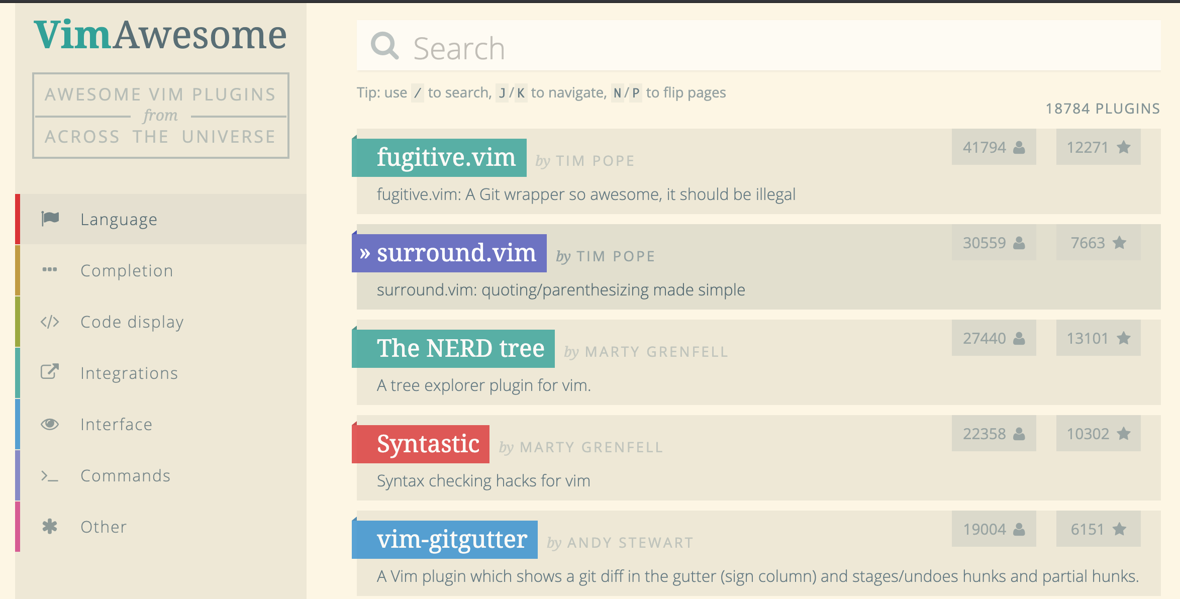Click the Commands terminal prompt icon
The height and width of the screenshot is (599, 1180).
coord(50,476)
